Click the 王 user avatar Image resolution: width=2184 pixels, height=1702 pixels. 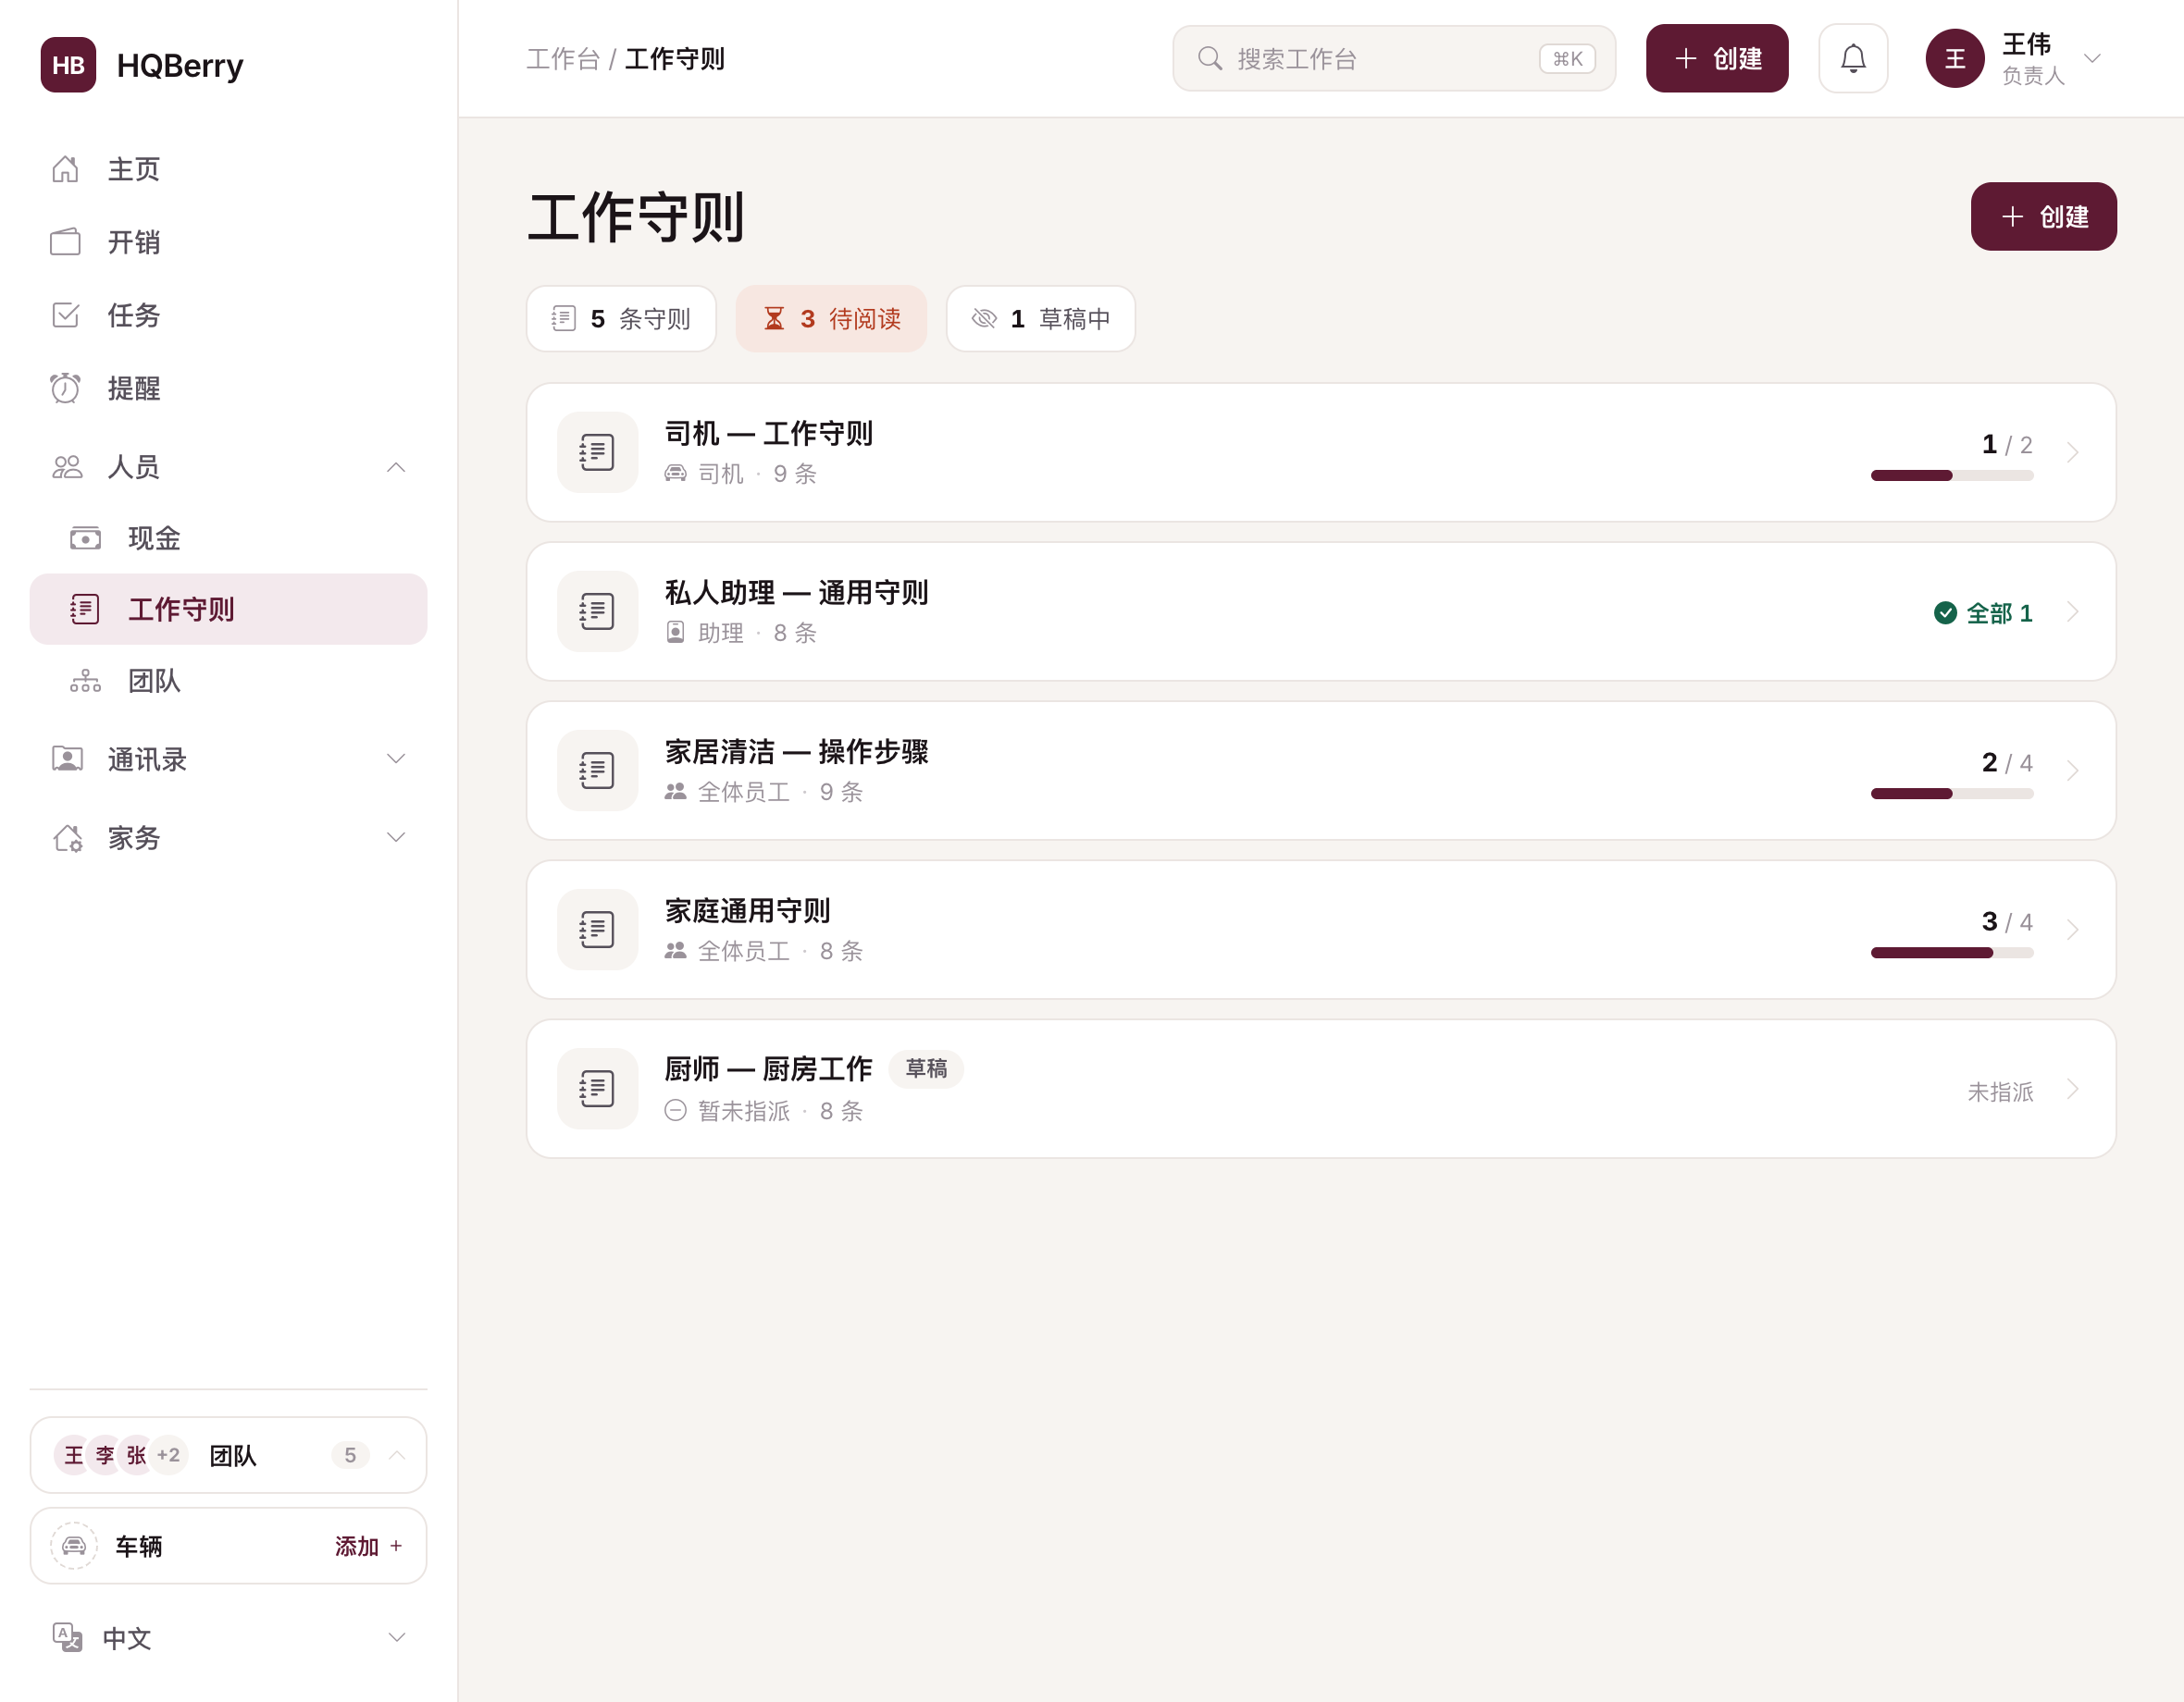pos(1954,58)
